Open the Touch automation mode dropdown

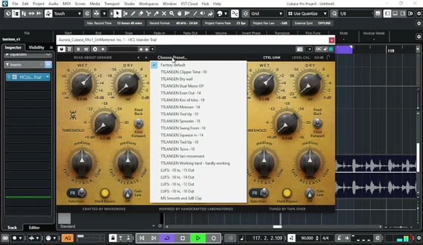67,14
